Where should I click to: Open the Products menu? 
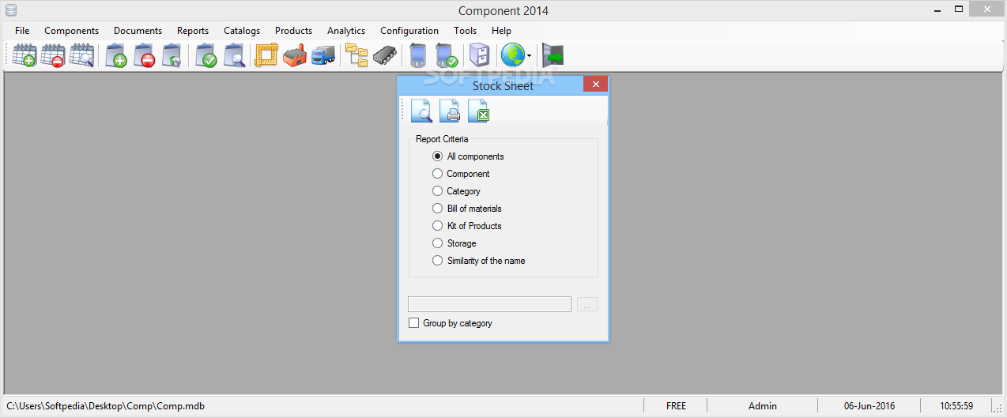293,31
